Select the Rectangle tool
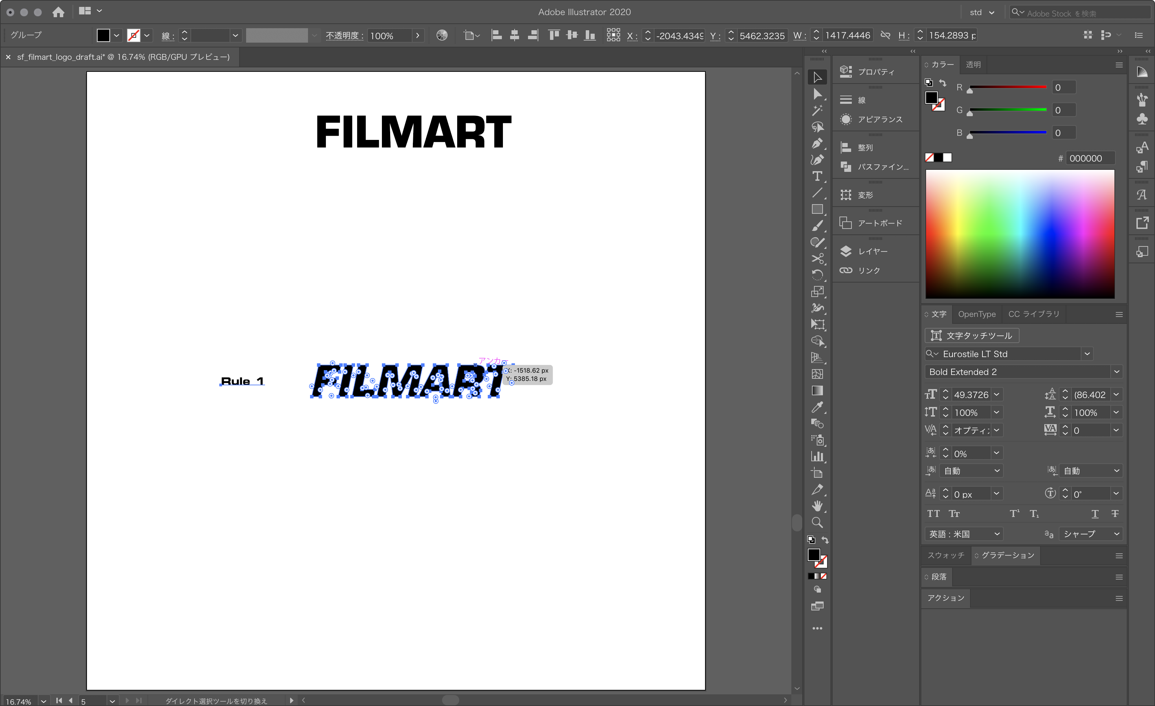1155x706 pixels. (x=817, y=209)
